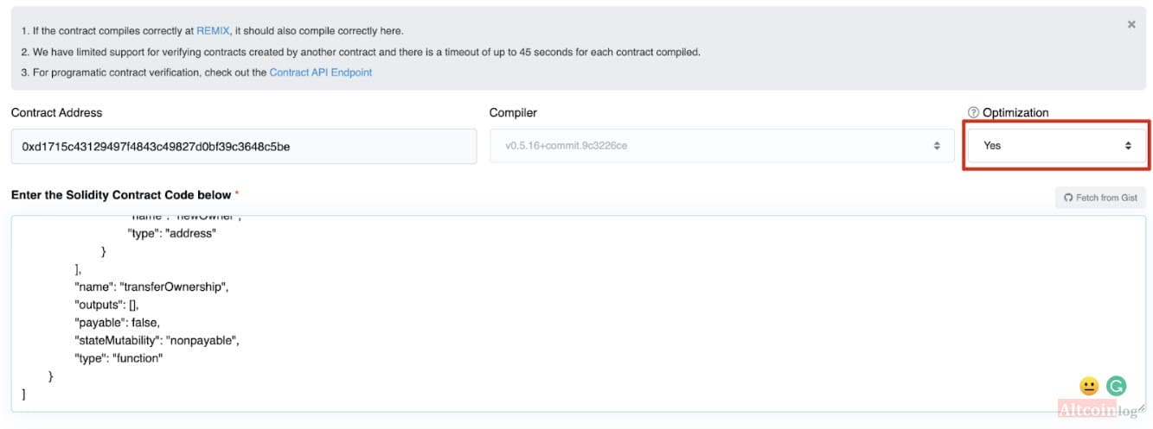This screenshot has height=429, width=1153.
Task: Click the textarea resize handle corner
Action: [x=1140, y=407]
